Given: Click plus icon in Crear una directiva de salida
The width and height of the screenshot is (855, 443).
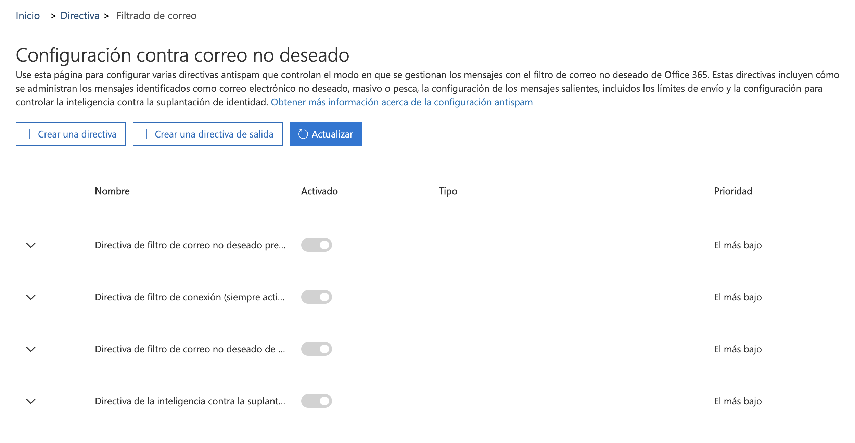Looking at the screenshot, I should coord(146,134).
